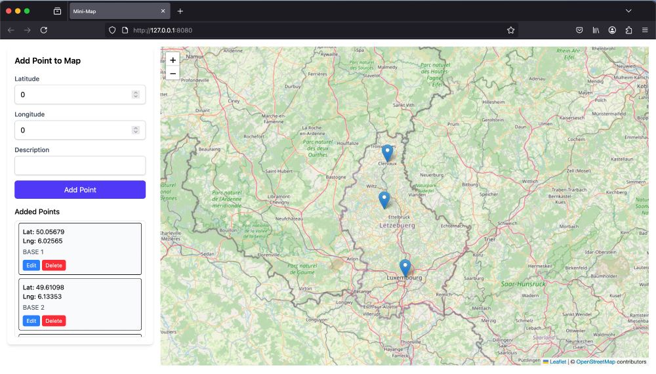
Task: Open the Firefox application menu
Action: point(645,30)
